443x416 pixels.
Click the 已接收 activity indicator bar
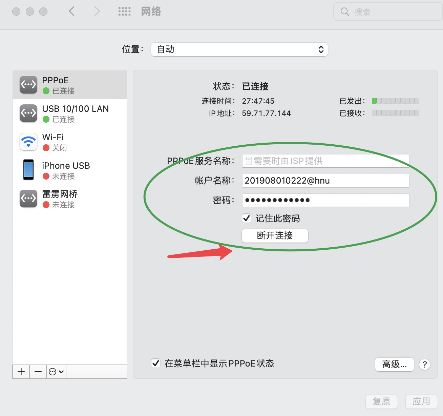pyautogui.click(x=396, y=113)
